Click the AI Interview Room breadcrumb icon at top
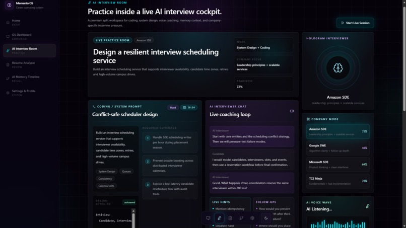 point(90,3)
